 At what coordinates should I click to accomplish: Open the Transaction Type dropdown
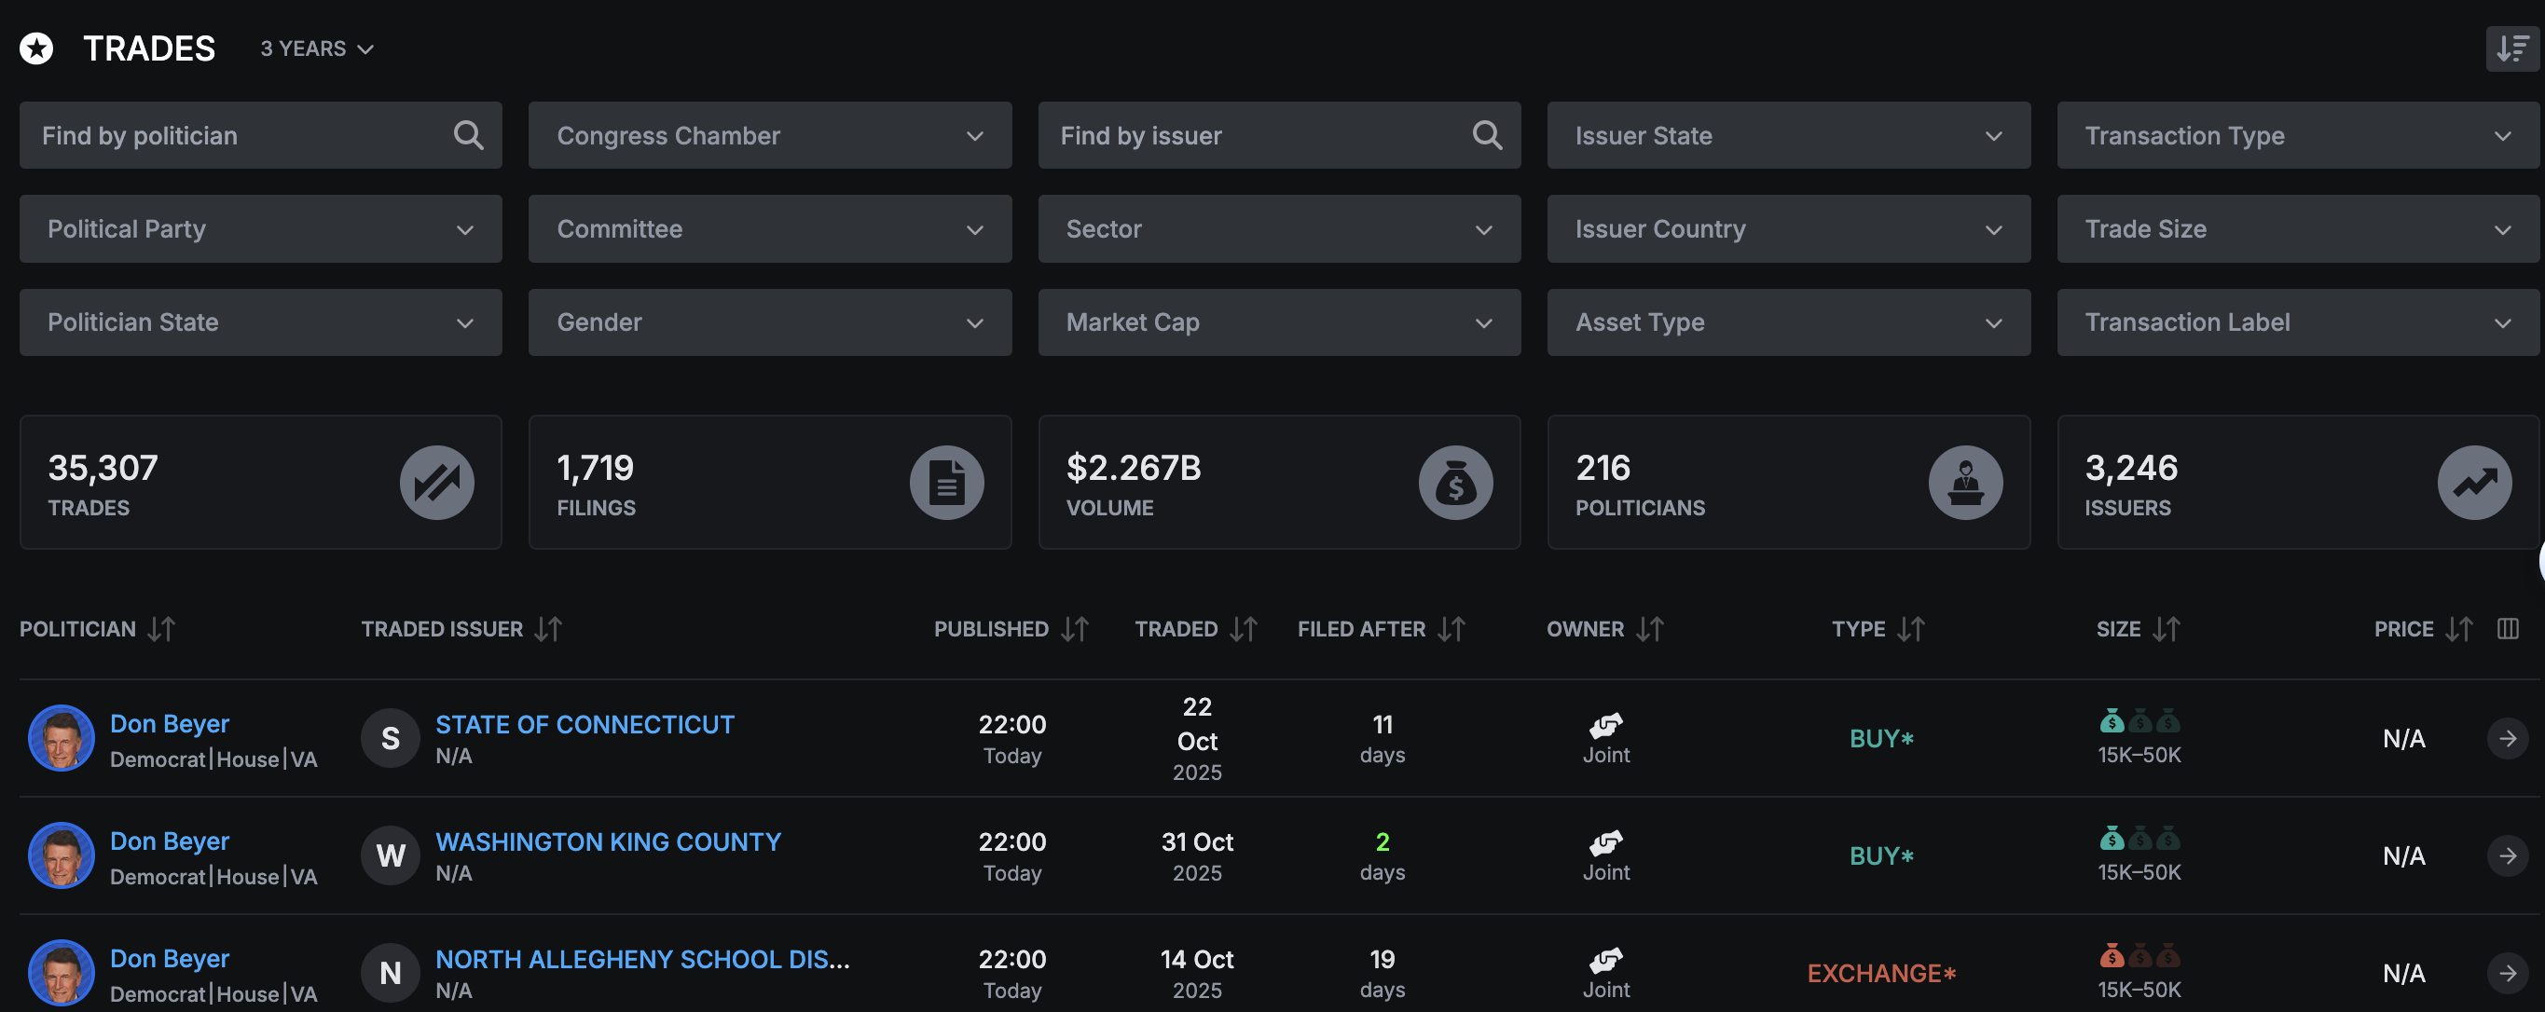2297,135
